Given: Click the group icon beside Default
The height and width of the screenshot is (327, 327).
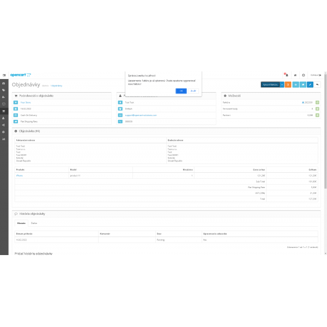Looking at the screenshot, I should 120,108.
